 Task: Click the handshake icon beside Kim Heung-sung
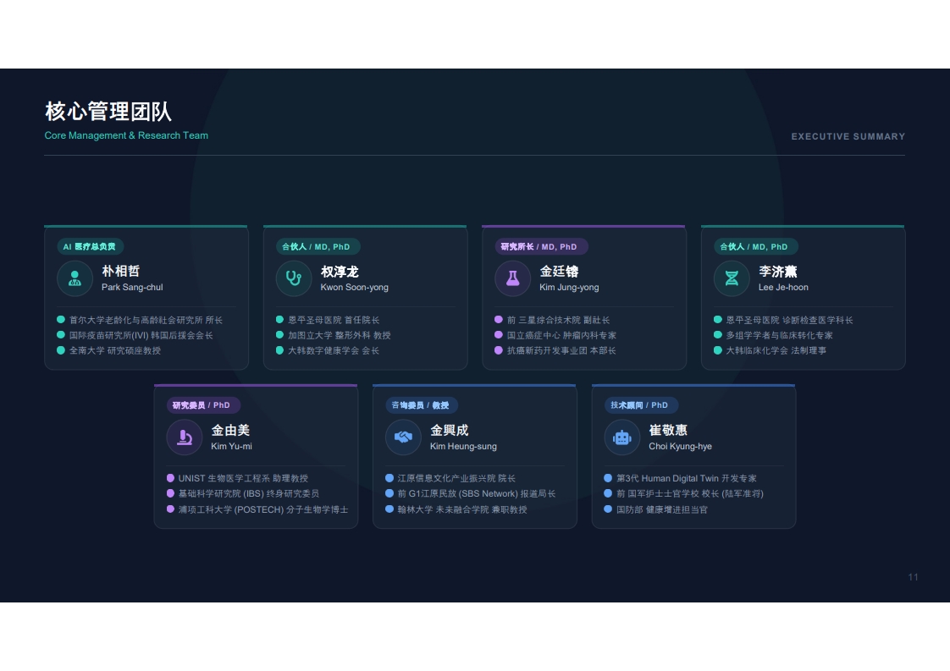[x=404, y=437]
